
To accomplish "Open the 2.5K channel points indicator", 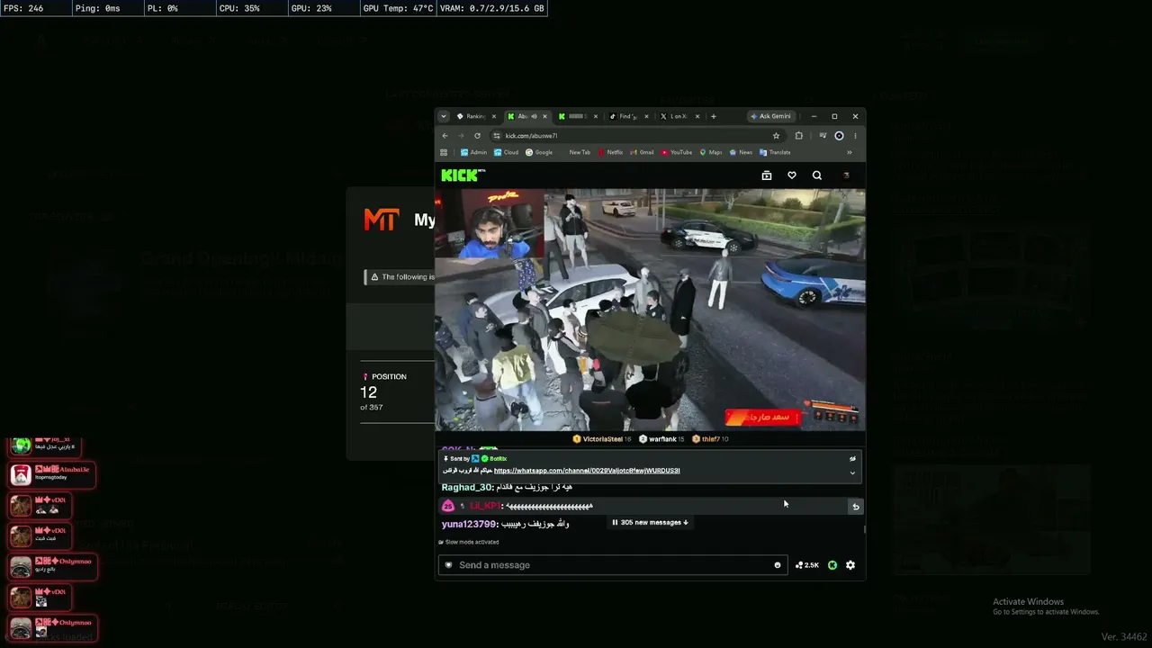I will pos(807,565).
